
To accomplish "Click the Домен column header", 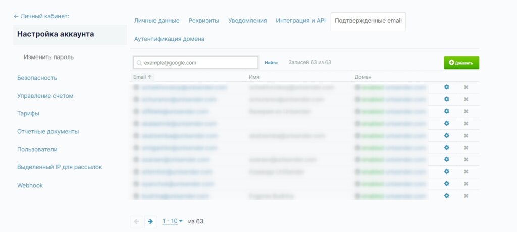I will [363, 77].
